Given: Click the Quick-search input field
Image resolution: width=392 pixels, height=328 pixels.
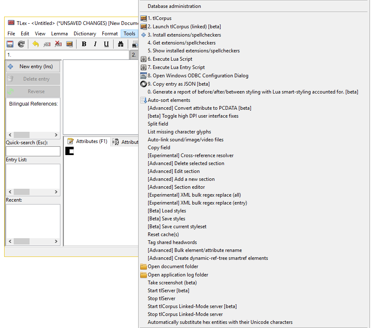Looking at the screenshot, I should click(33, 151).
